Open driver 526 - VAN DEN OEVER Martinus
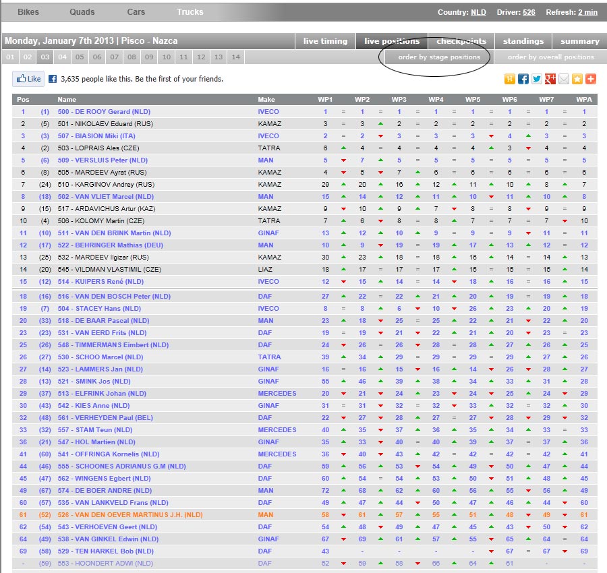The height and width of the screenshot is (573, 607). click(130, 515)
